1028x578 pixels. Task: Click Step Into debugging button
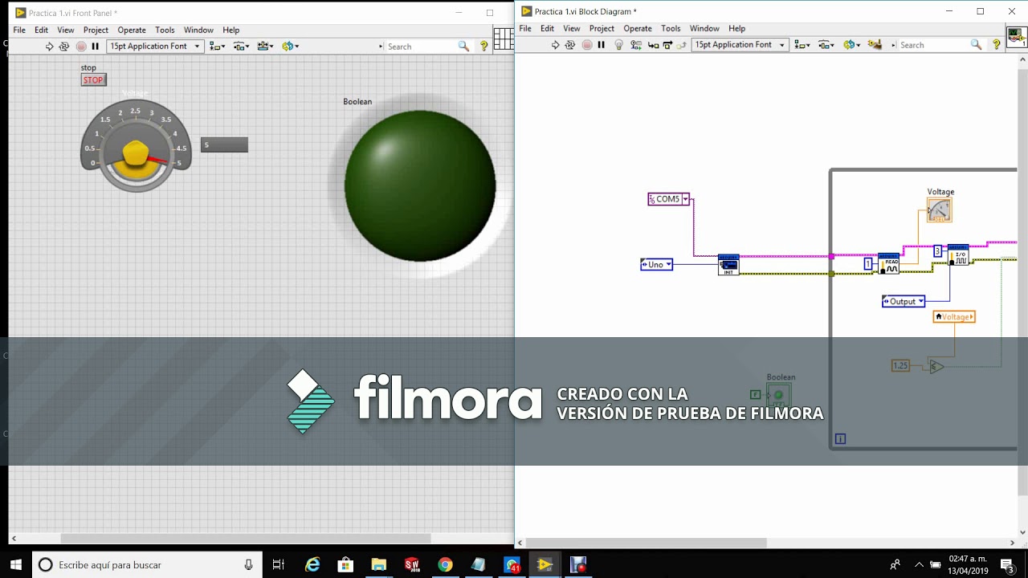pyautogui.click(x=653, y=45)
